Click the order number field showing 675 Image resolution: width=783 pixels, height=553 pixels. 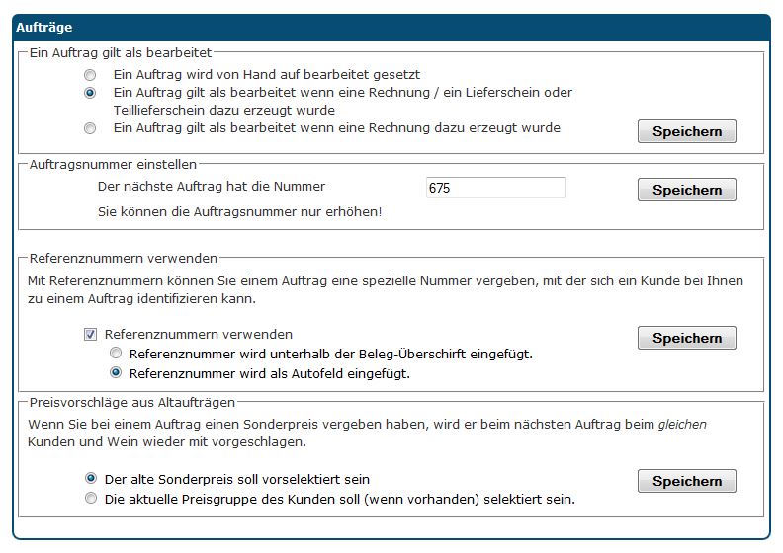(495, 188)
